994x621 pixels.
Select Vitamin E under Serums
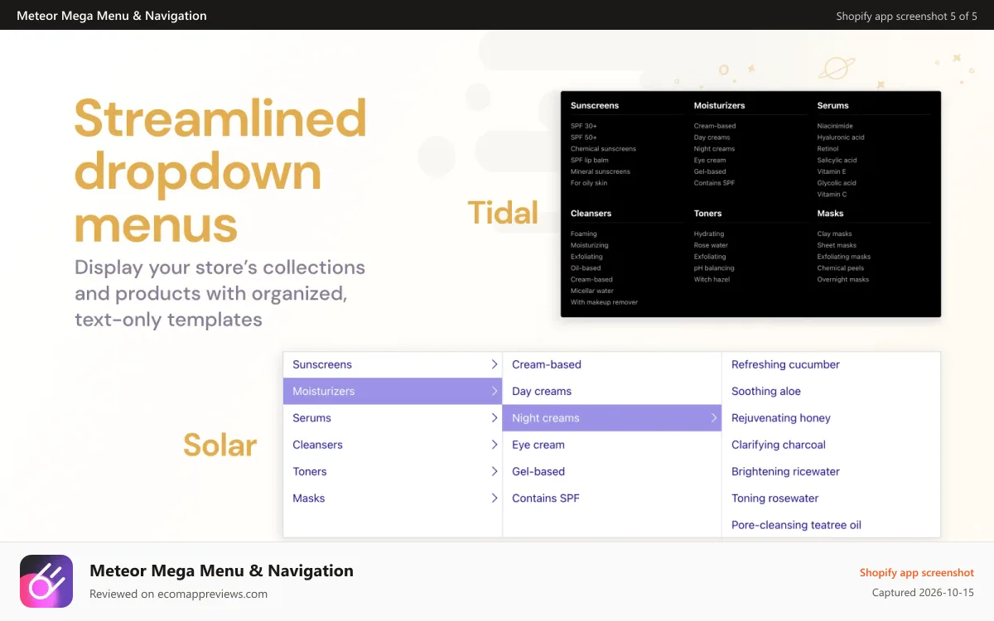[832, 171]
